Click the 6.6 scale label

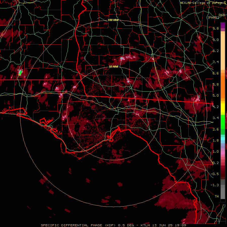(216, 73)
